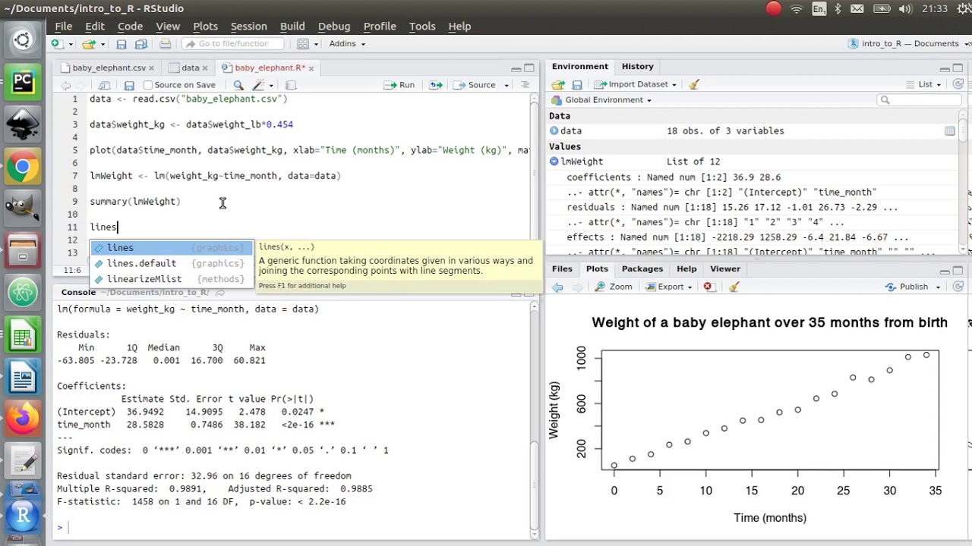Collapse the lmWeight list in Environment

pyautogui.click(x=554, y=162)
